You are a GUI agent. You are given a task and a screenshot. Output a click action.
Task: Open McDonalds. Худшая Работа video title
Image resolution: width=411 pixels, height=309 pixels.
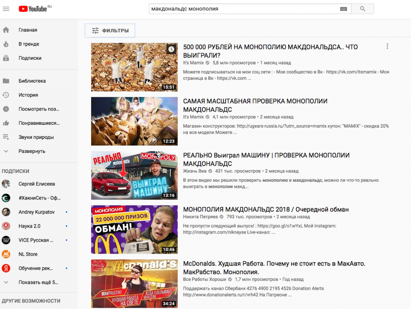[274, 268]
